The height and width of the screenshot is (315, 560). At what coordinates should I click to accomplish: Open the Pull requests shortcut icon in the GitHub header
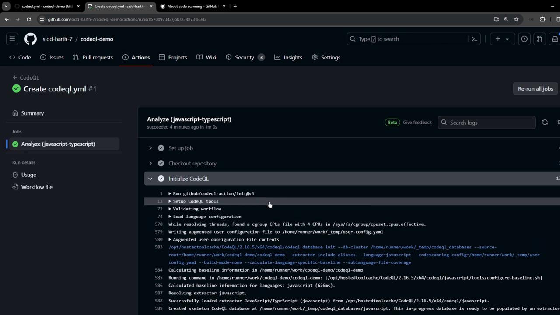(x=539, y=39)
